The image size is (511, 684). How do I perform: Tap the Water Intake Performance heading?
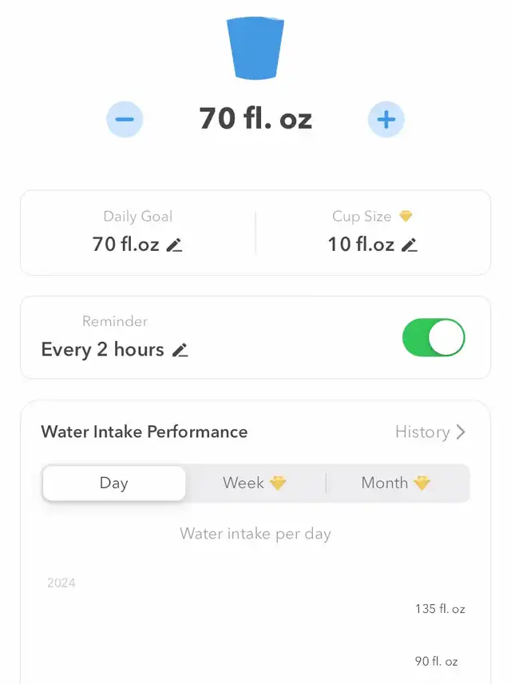click(145, 432)
